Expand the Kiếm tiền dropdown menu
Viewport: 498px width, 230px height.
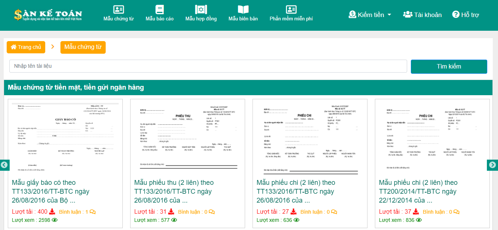(x=370, y=15)
